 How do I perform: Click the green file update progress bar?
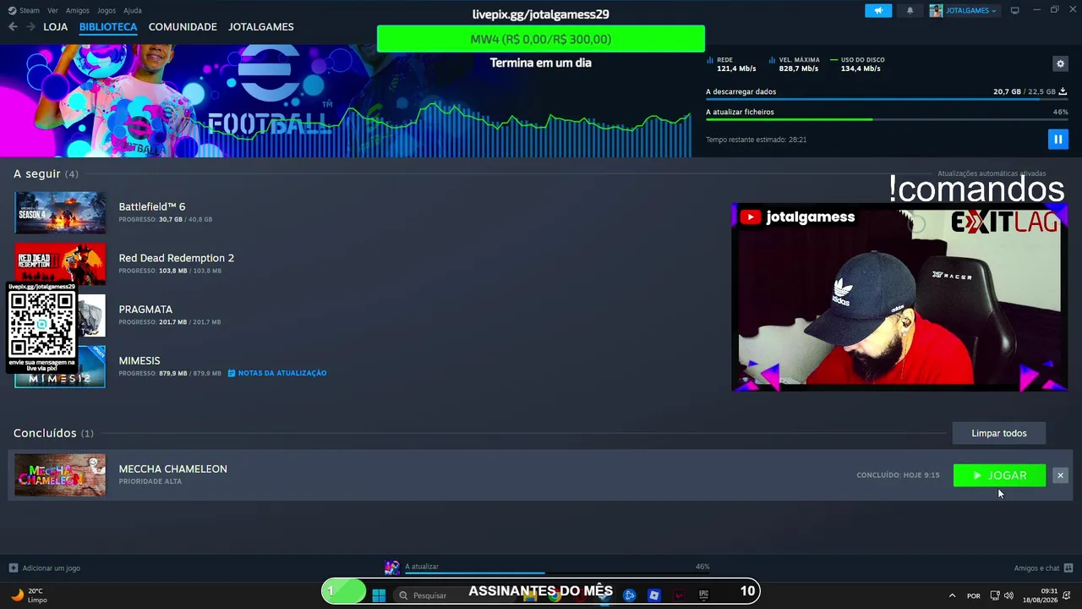coord(887,119)
